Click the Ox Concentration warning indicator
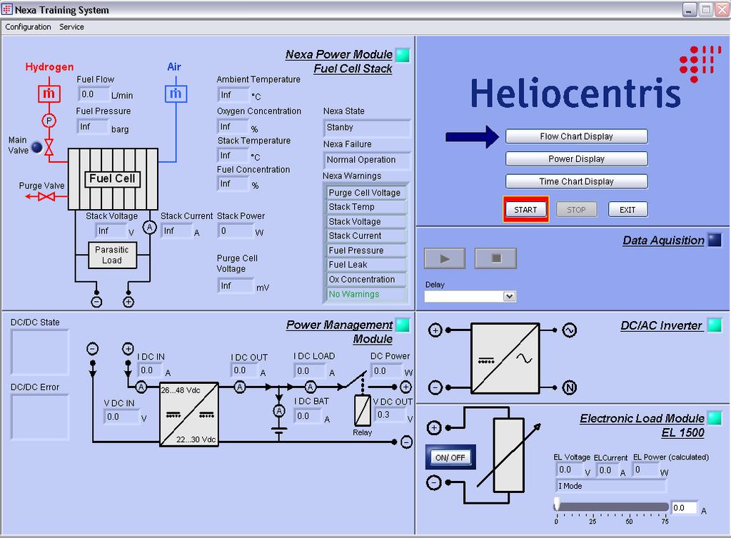 [365, 280]
